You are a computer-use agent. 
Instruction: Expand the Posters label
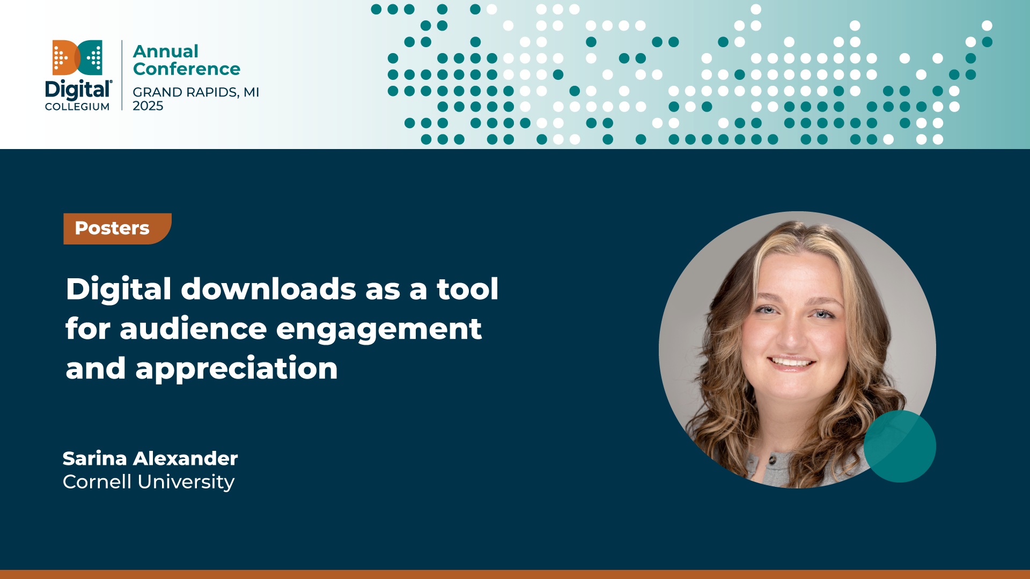tap(112, 228)
